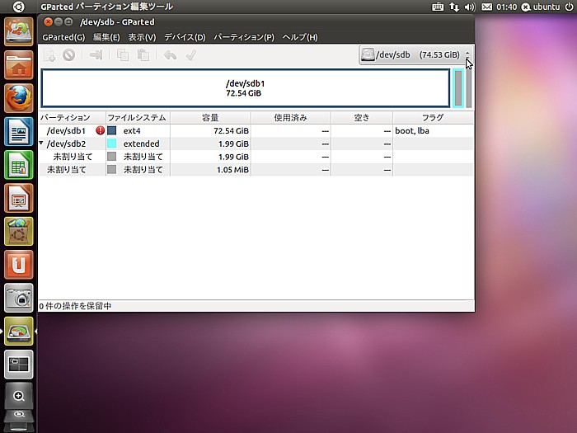Open LibreOffice Calc from launcher
This screenshot has width=577, height=433.
19,165
